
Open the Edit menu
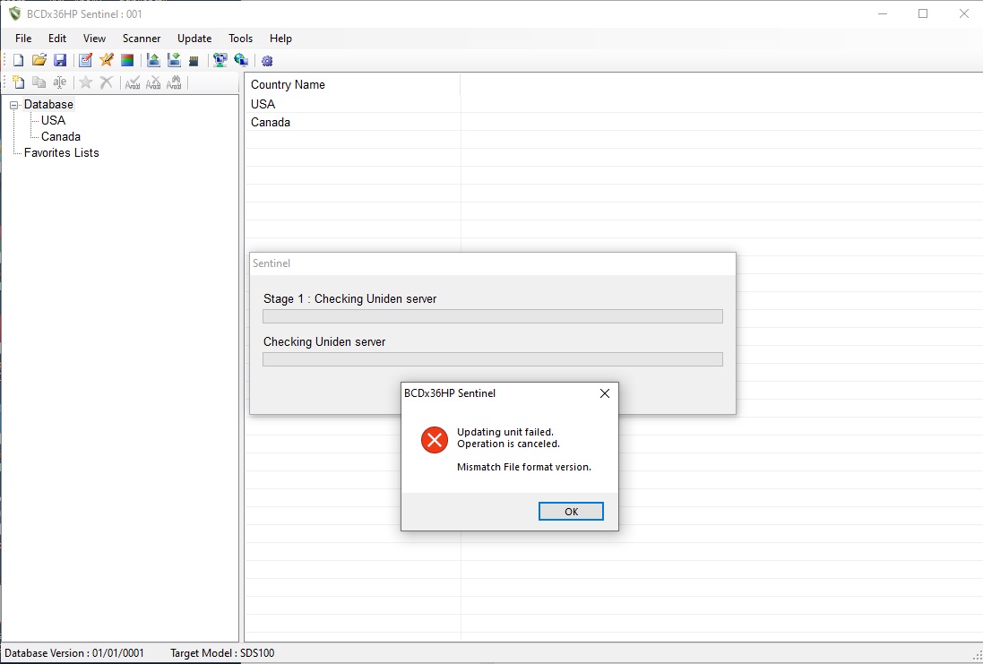tap(57, 39)
